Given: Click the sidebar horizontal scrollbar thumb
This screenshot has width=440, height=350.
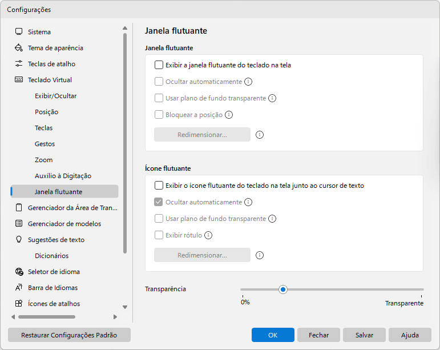Looking at the screenshot, I should click(x=47, y=317).
